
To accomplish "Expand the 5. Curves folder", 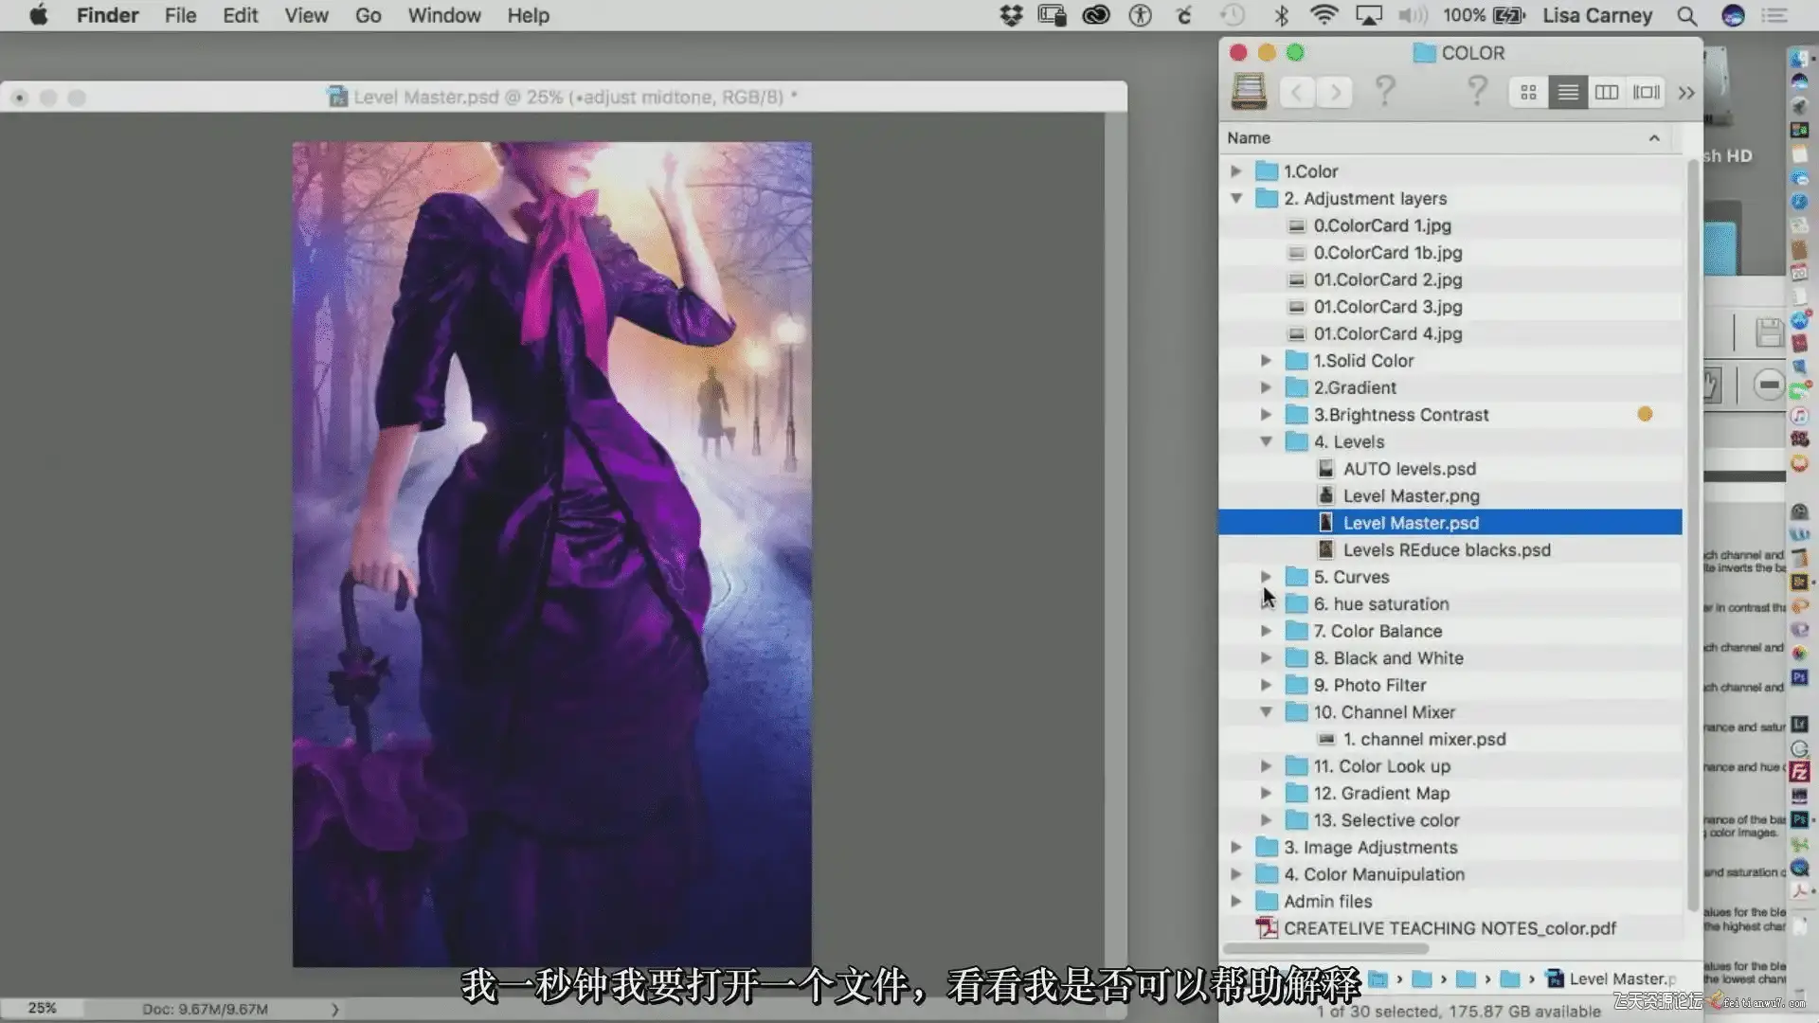I will point(1266,577).
